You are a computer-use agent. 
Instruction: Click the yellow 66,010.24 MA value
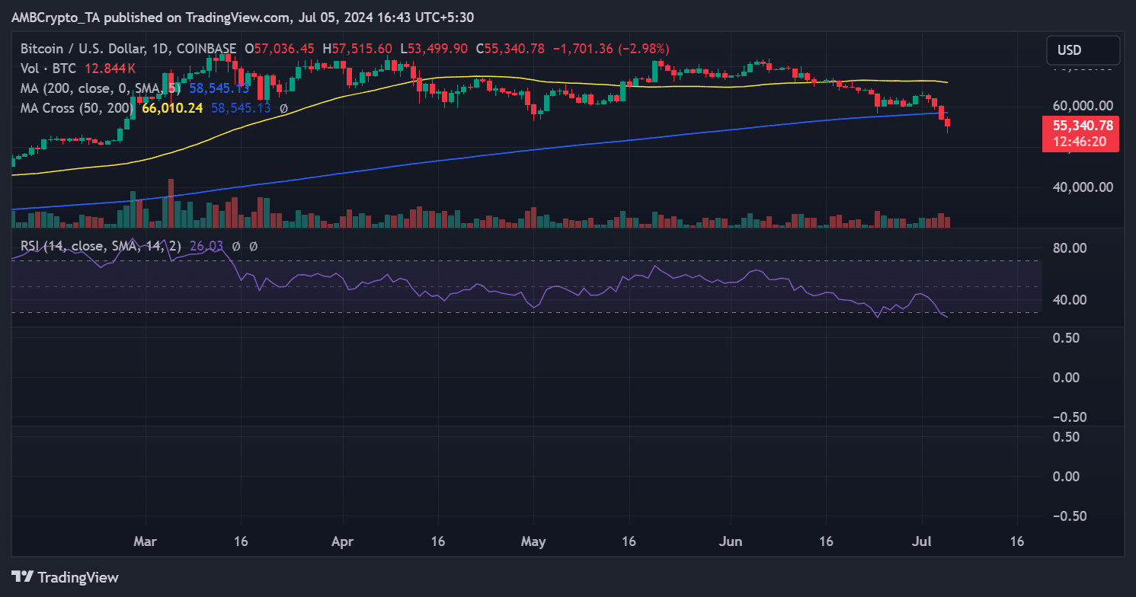[x=172, y=108]
